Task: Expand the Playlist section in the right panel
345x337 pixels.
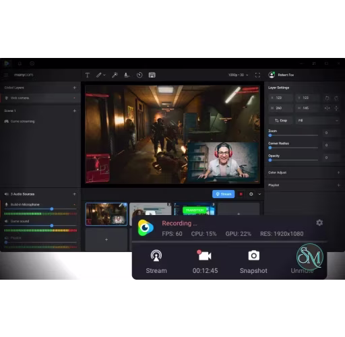Action: point(338,185)
